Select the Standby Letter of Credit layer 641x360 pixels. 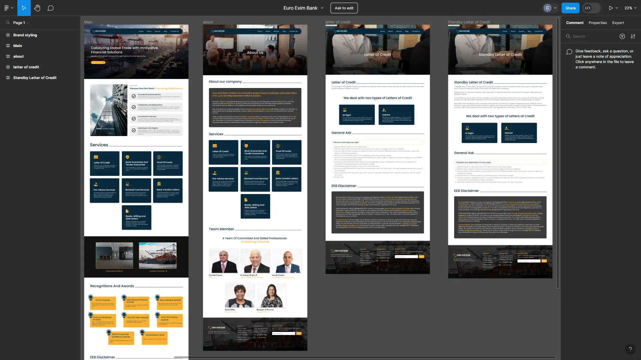[35, 78]
